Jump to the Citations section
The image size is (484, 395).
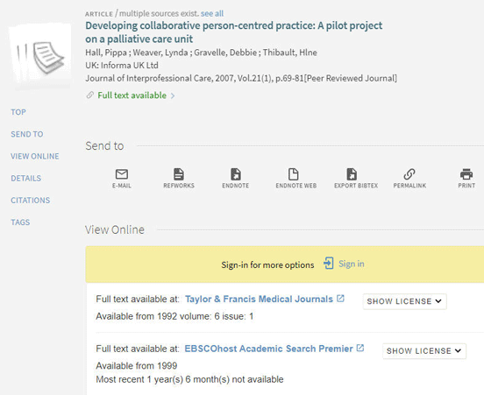(30, 200)
